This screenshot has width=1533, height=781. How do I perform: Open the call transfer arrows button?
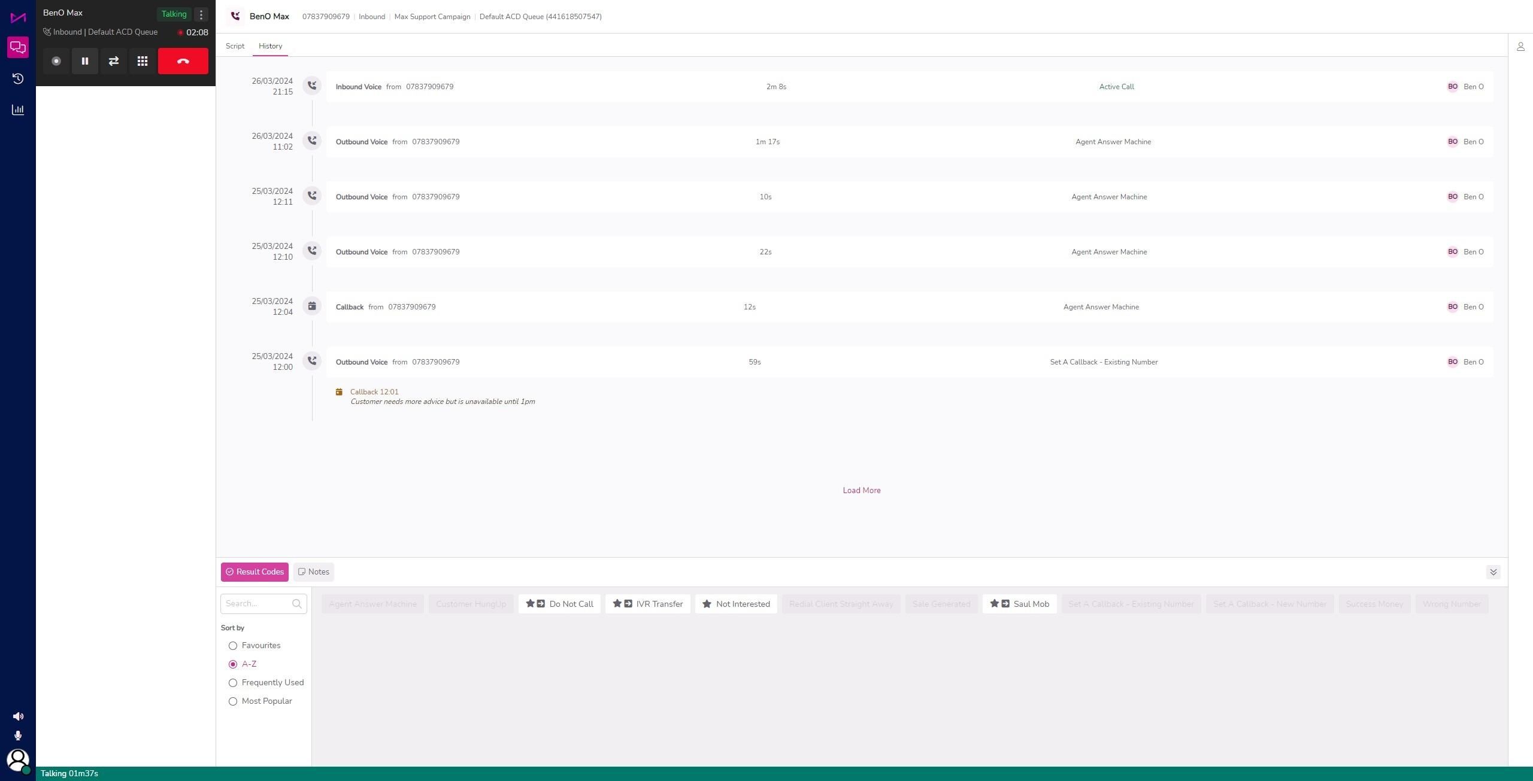114,61
